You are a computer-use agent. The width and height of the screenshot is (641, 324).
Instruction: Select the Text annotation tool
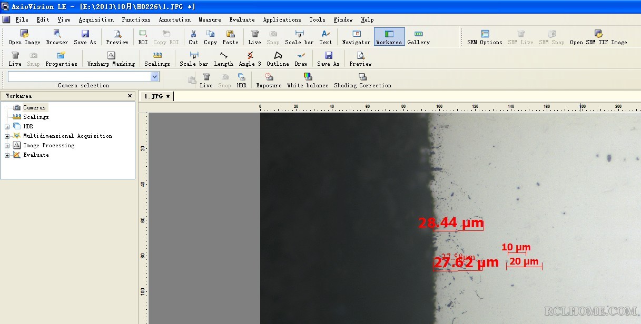click(x=326, y=37)
